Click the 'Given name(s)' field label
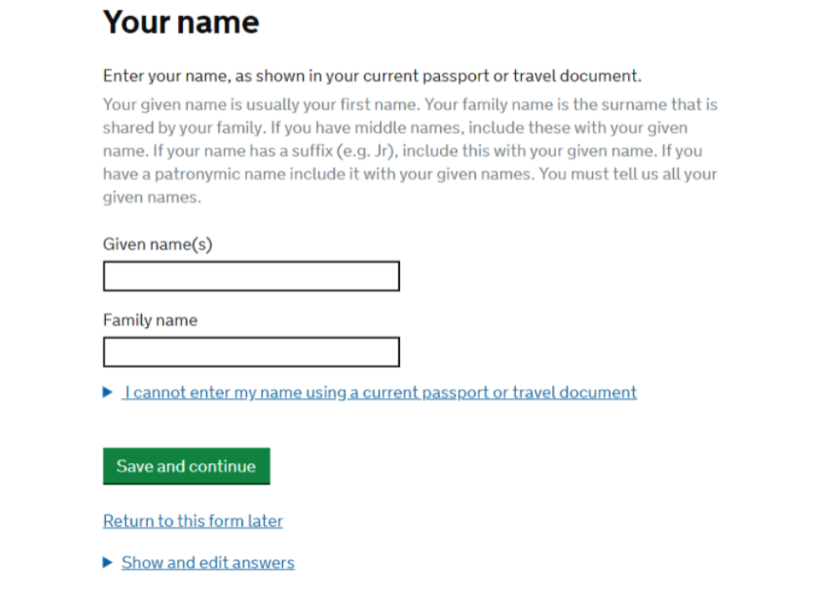Viewport: 830px width, 596px height. (x=158, y=245)
